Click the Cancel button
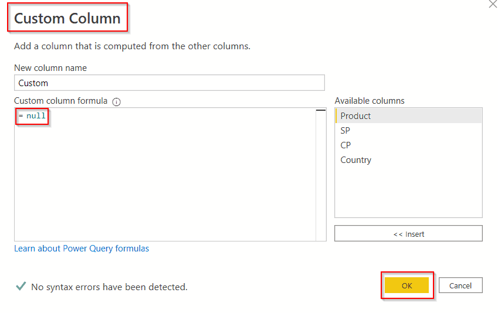498x313 pixels. coord(460,285)
